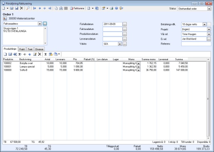This screenshot has height=152, width=214.
Task: Switch to the Diverse tab
Action: (x=39, y=49)
